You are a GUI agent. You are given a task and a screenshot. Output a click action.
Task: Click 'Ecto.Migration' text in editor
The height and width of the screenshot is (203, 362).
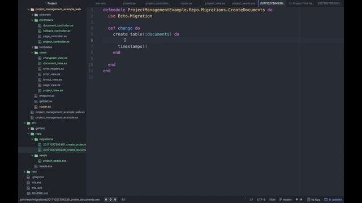pos(135,16)
